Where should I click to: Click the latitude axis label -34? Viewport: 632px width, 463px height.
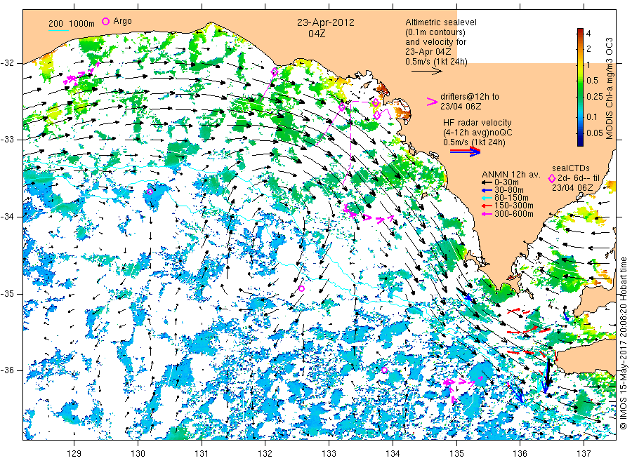[7, 217]
